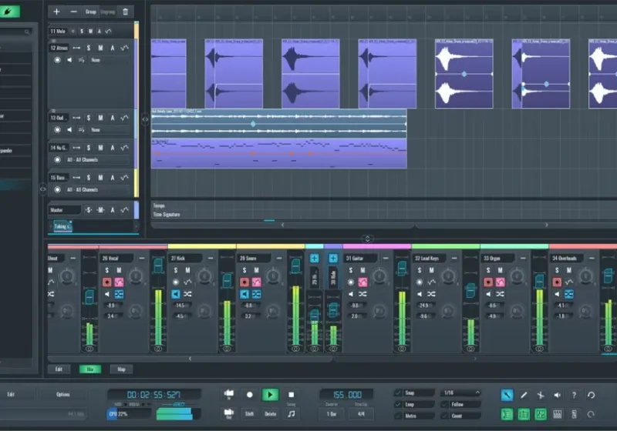Open automation curve icon on 12 Atmos

click(x=124, y=48)
